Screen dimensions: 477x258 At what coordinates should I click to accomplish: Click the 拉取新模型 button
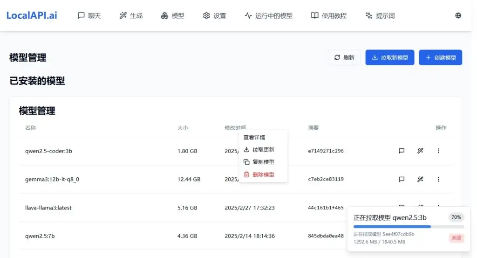[390, 57]
